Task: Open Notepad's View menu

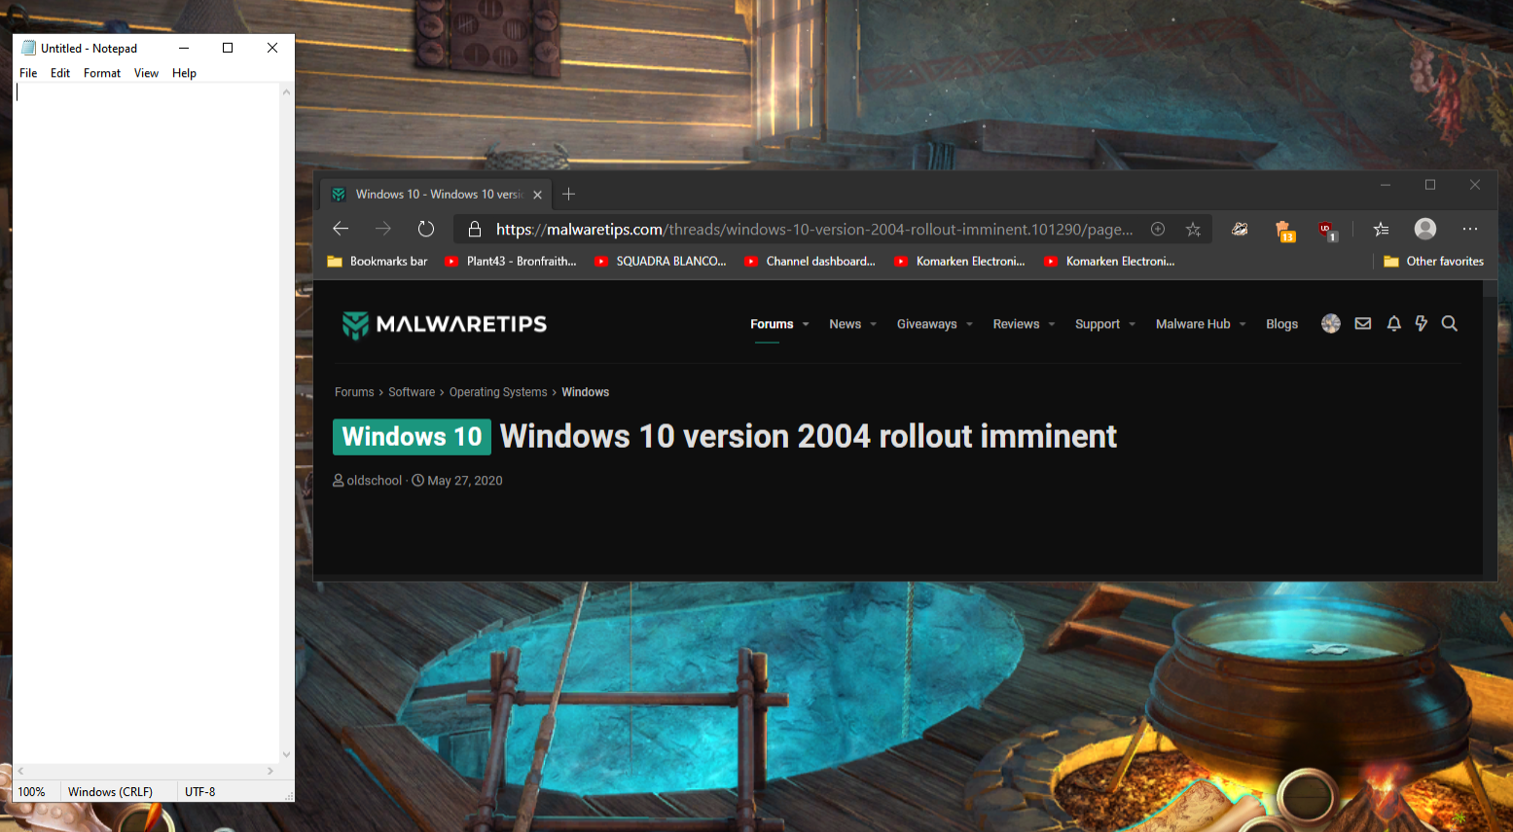Action: coord(146,73)
